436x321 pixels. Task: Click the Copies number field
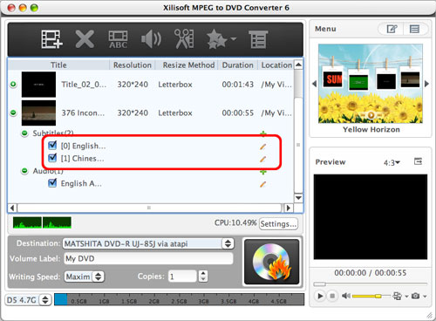(x=182, y=276)
